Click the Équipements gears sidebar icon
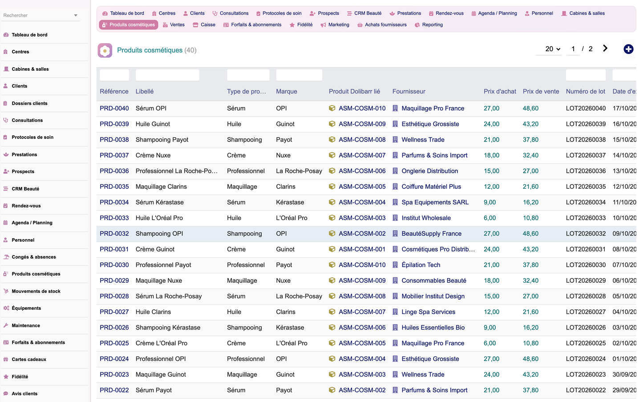643x402 pixels. click(x=6, y=308)
